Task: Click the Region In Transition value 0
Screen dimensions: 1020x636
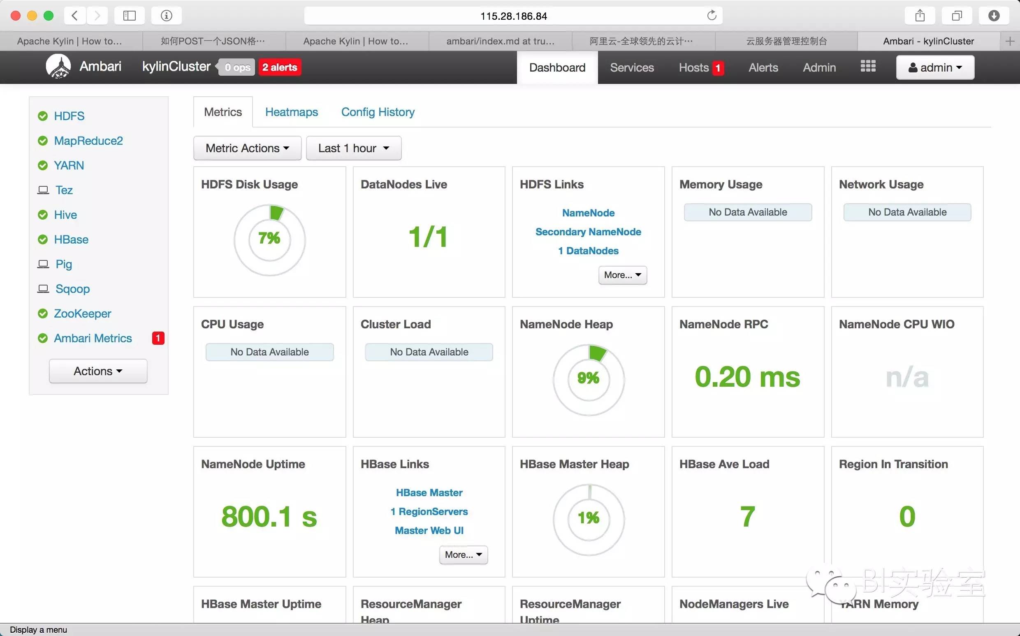Action: (907, 517)
